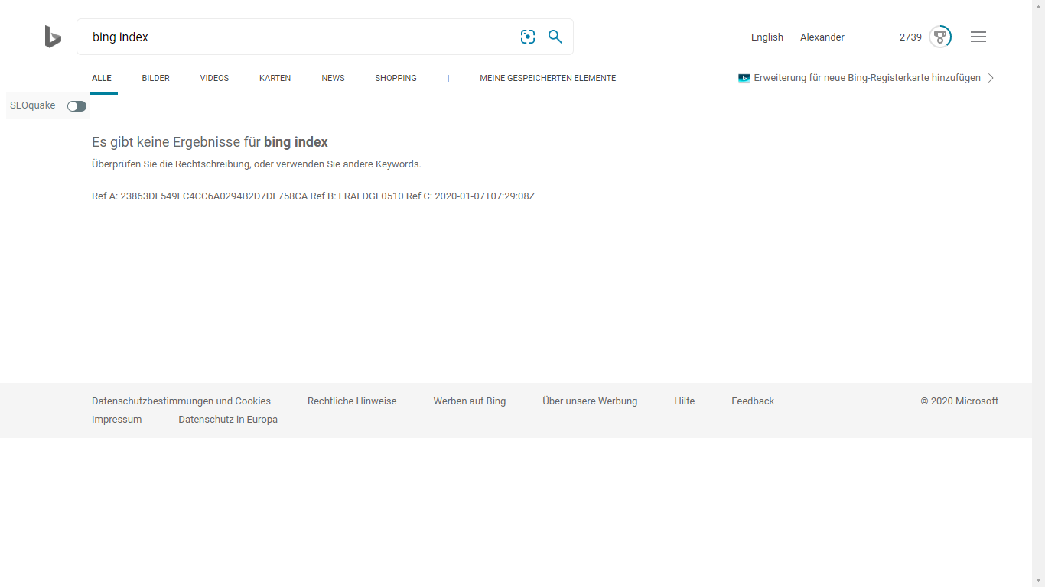Click the Bing extension promo icon
The height and width of the screenshot is (587, 1045).
744,78
